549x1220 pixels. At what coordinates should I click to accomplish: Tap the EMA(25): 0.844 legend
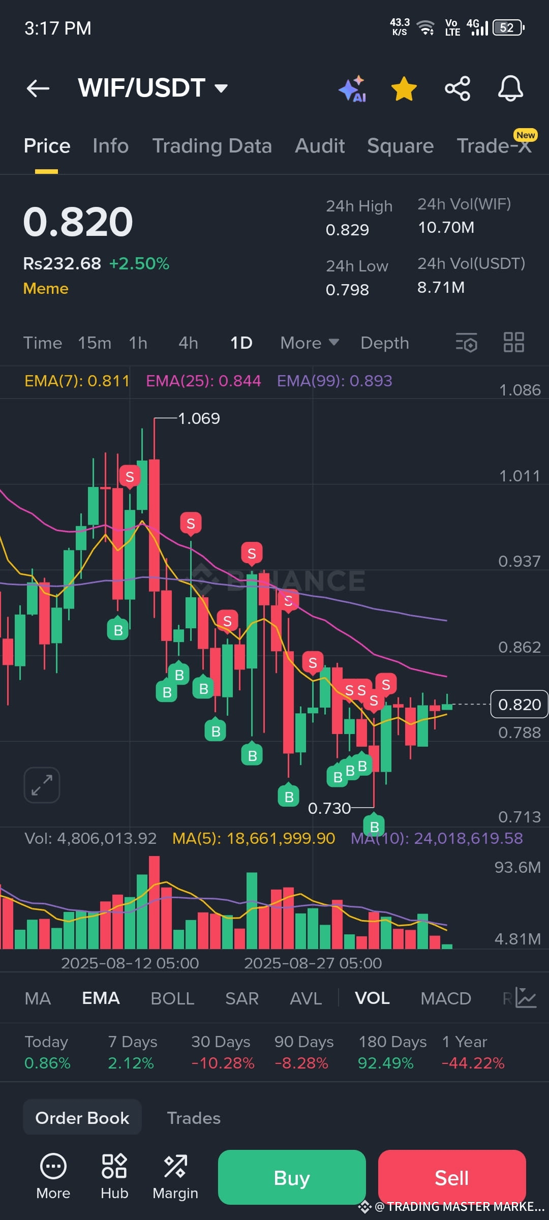coord(203,381)
